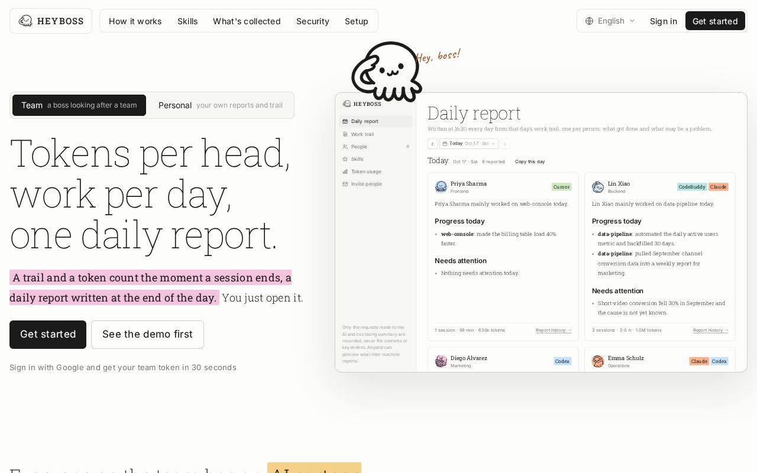The height and width of the screenshot is (473, 757).
Task: Click Sign in in the header
Action: click(664, 21)
